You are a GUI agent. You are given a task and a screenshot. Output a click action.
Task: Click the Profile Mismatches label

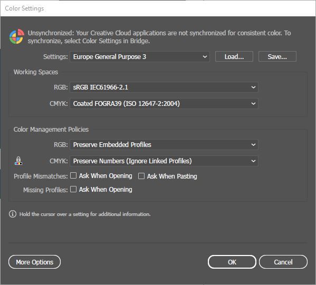coord(41,176)
